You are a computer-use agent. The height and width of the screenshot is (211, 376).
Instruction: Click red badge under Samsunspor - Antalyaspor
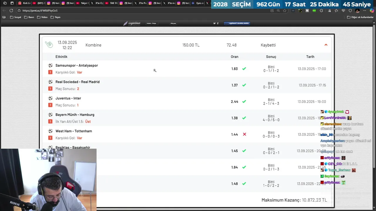pos(50,72)
